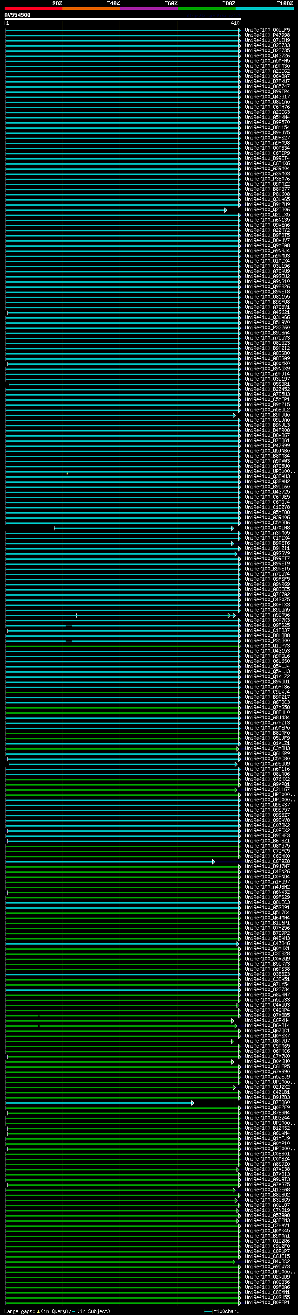Open hit label UniRef100_O23734
The width and height of the screenshot is (298, 1315).
(267, 990)
